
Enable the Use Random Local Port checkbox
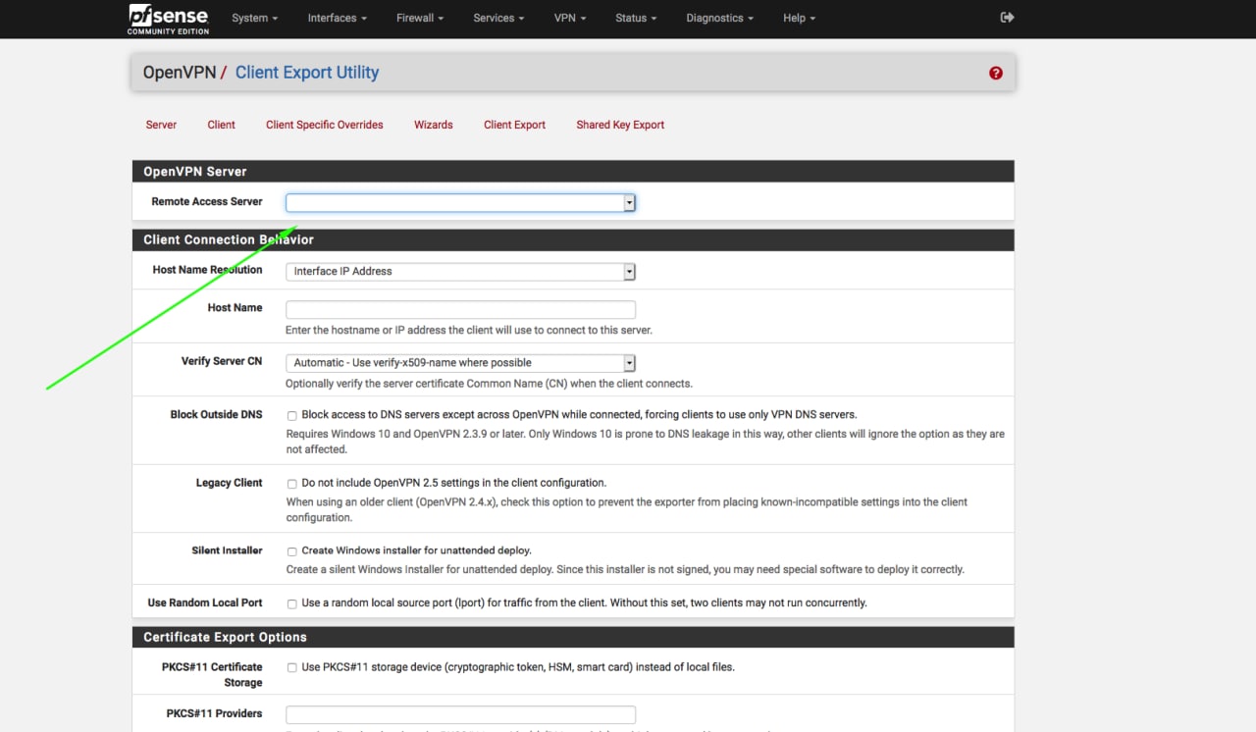[x=291, y=603]
